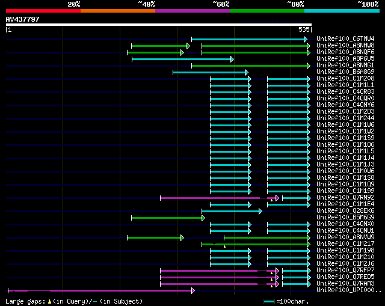Screen dimensions: 385x306
Task: Click the UniRef100_Q28EK6 label
Action: pos(345,211)
